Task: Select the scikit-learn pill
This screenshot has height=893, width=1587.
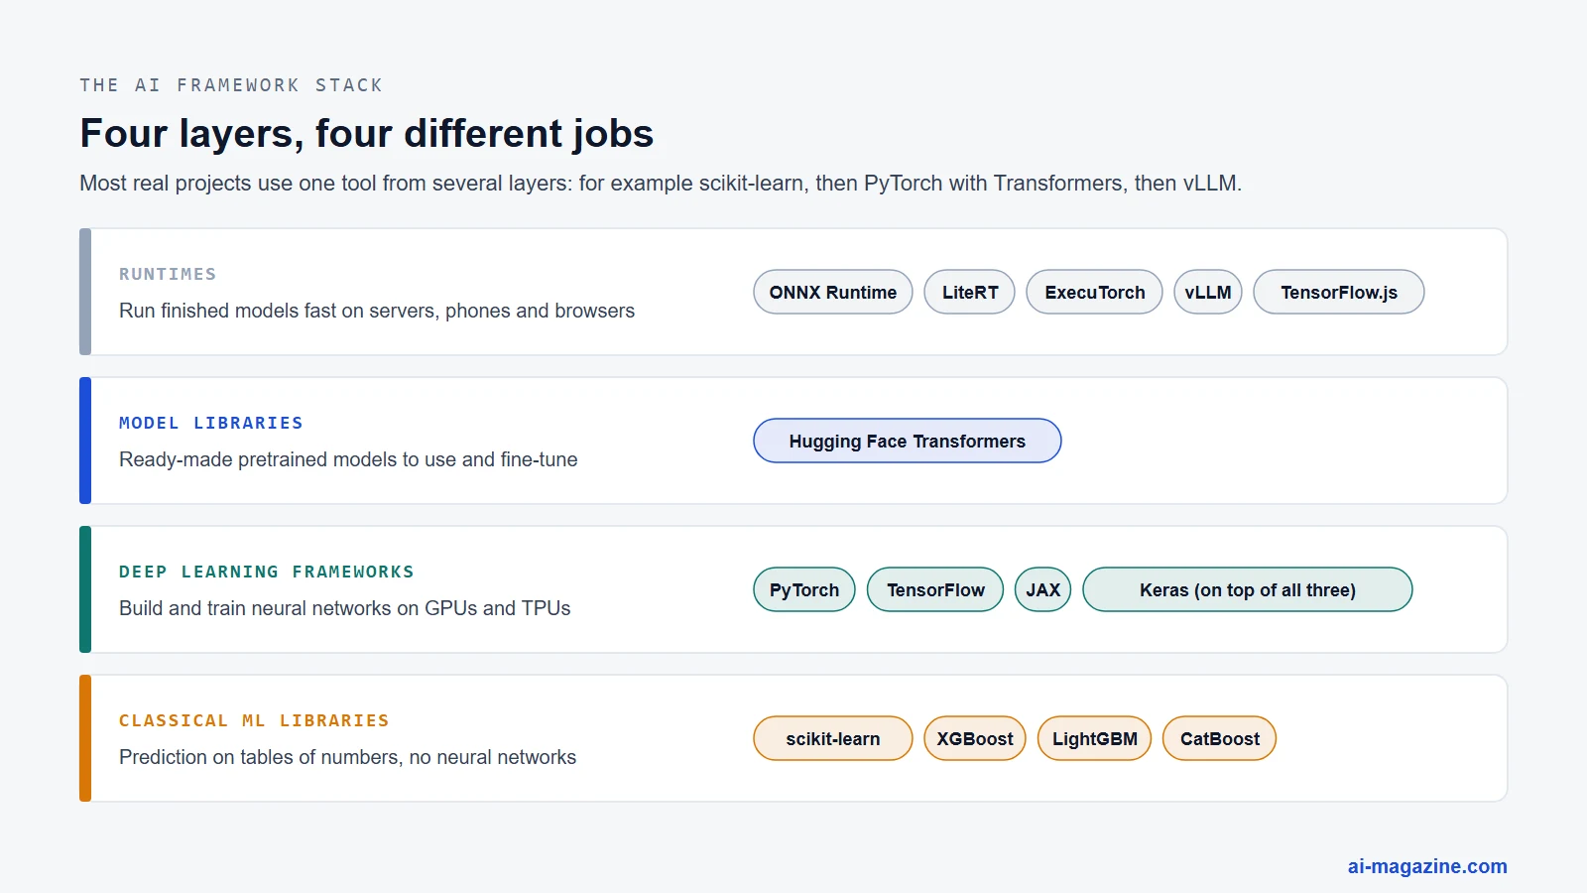Action: [833, 738]
